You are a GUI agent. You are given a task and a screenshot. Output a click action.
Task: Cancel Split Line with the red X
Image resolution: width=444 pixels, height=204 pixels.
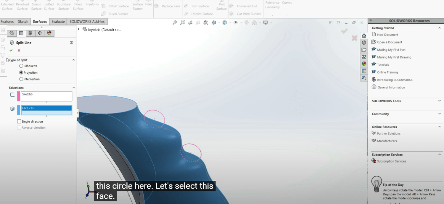point(19,51)
